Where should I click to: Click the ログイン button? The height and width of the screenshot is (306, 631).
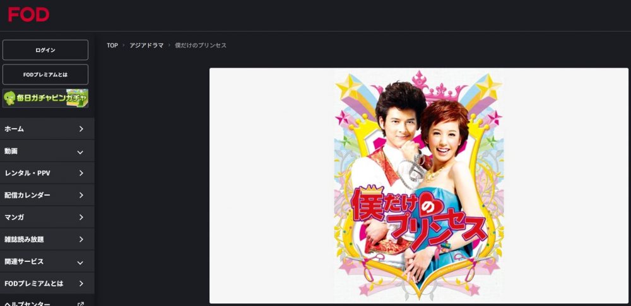point(45,50)
